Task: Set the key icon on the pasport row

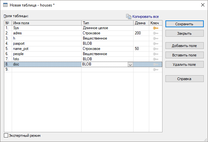Action: pyautogui.click(x=155, y=44)
